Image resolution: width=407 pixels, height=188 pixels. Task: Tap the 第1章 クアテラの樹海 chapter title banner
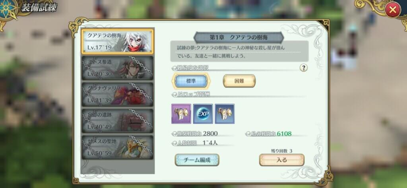pos(238,37)
